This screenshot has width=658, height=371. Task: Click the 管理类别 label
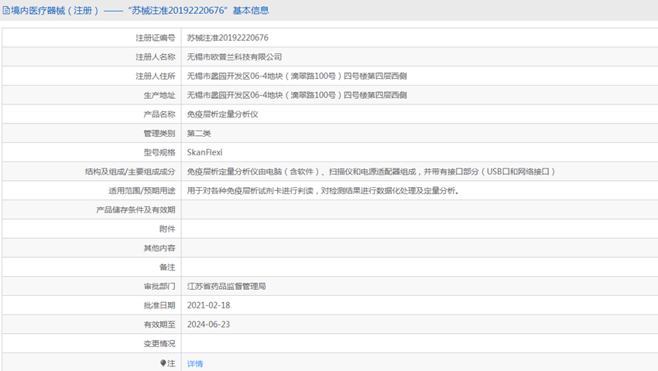point(159,133)
